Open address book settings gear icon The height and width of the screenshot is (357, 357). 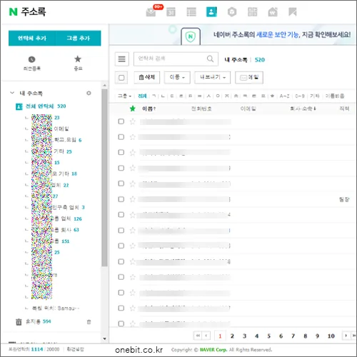click(x=89, y=93)
